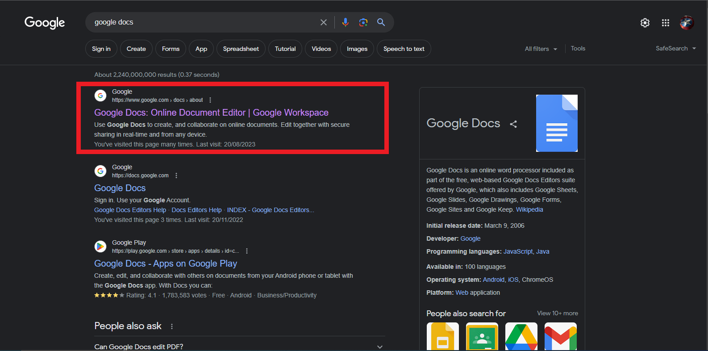Screen dimensions: 708x351
Task: Click the www.google.com › docs › about breadcrumb
Action: click(157, 100)
